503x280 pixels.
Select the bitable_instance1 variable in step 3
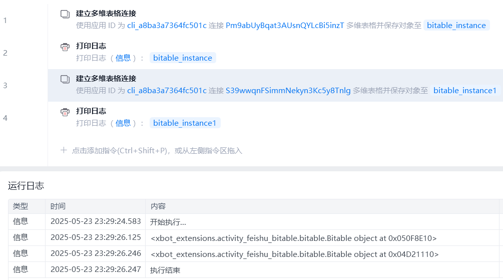point(464,91)
